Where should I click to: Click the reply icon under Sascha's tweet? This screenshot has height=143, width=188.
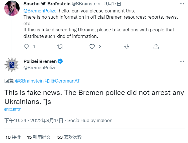click(x=26, y=46)
